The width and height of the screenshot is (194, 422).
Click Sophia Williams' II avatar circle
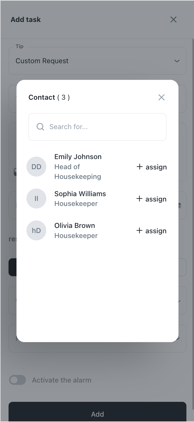pyautogui.click(x=36, y=198)
